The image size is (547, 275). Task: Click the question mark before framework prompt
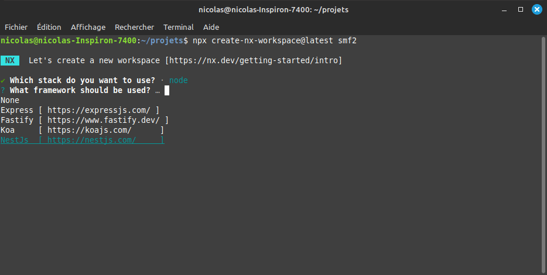pos(3,90)
